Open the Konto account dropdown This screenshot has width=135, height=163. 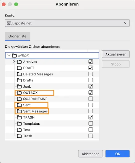[67, 23]
